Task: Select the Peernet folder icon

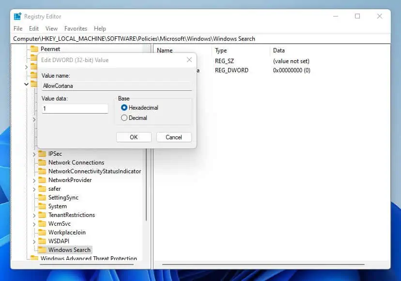Action: (x=34, y=49)
